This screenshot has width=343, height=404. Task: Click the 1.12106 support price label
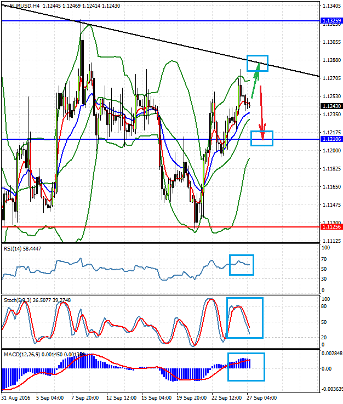[331, 139]
